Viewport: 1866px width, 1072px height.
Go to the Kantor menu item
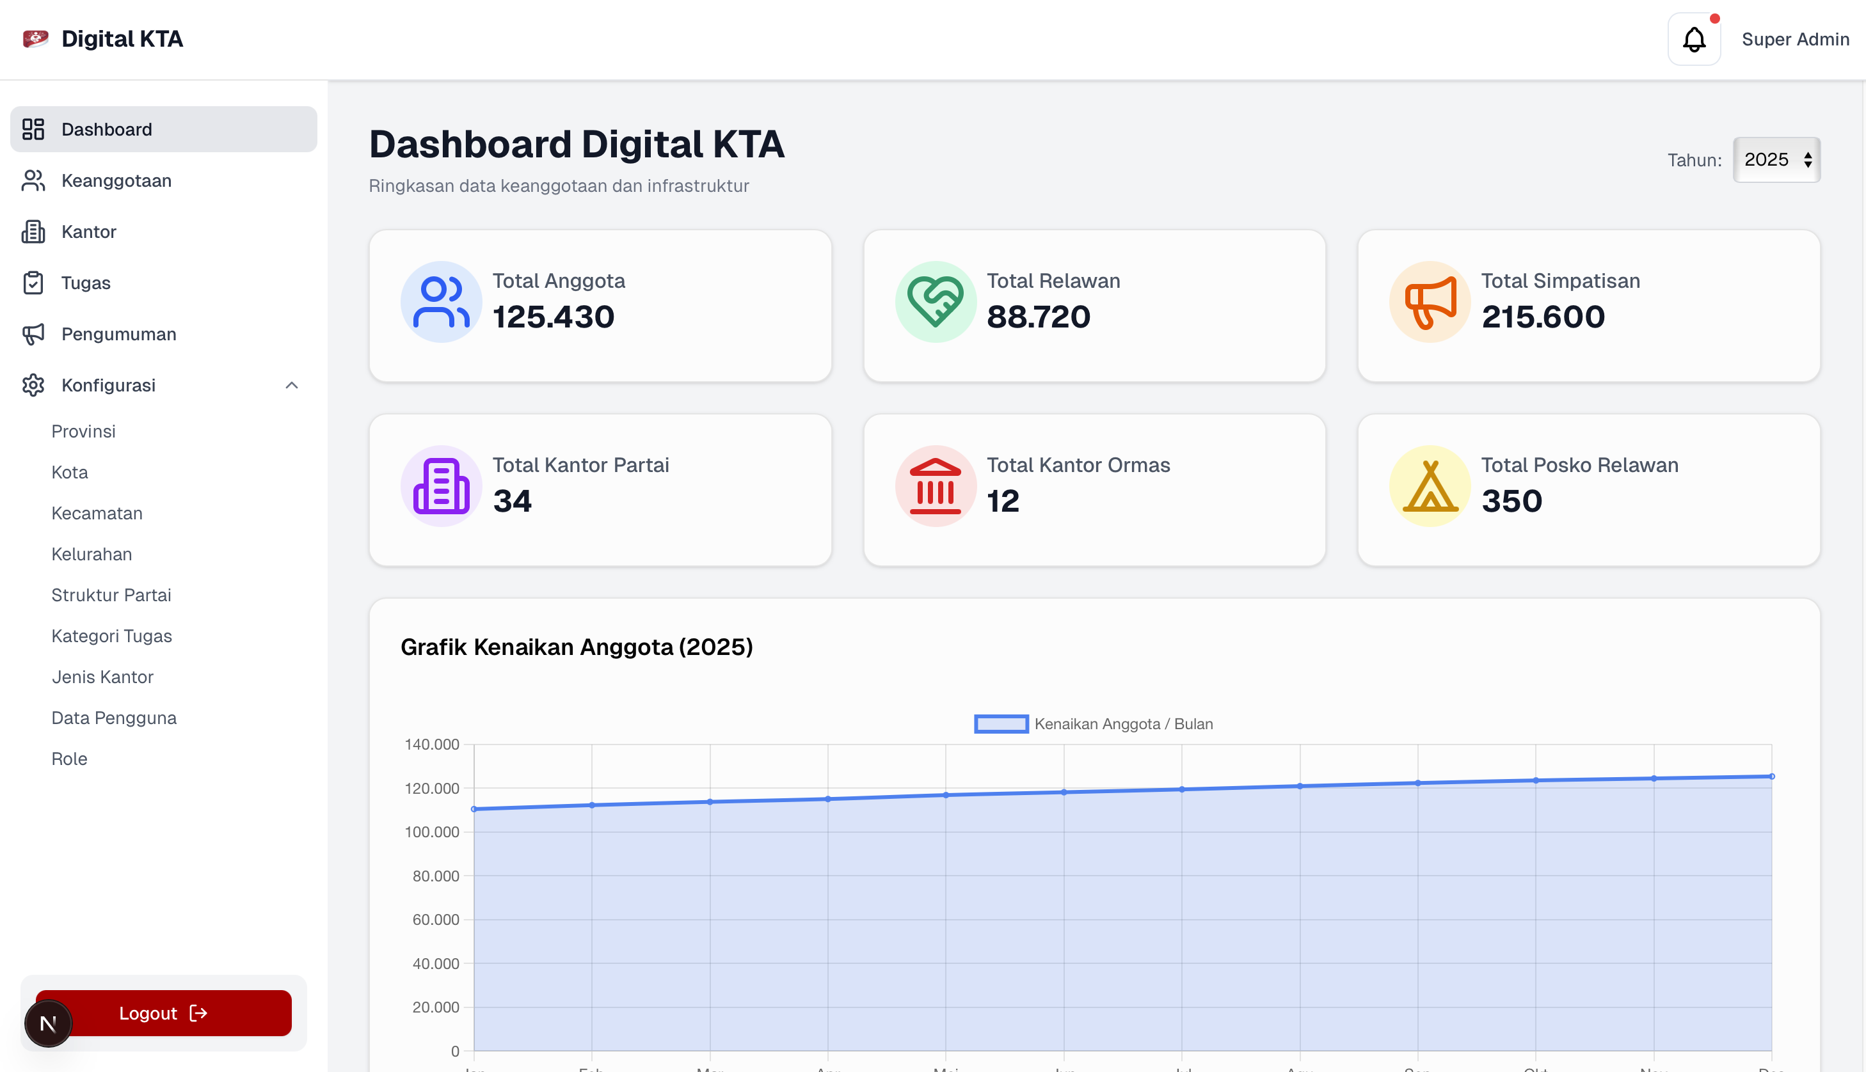coord(88,232)
